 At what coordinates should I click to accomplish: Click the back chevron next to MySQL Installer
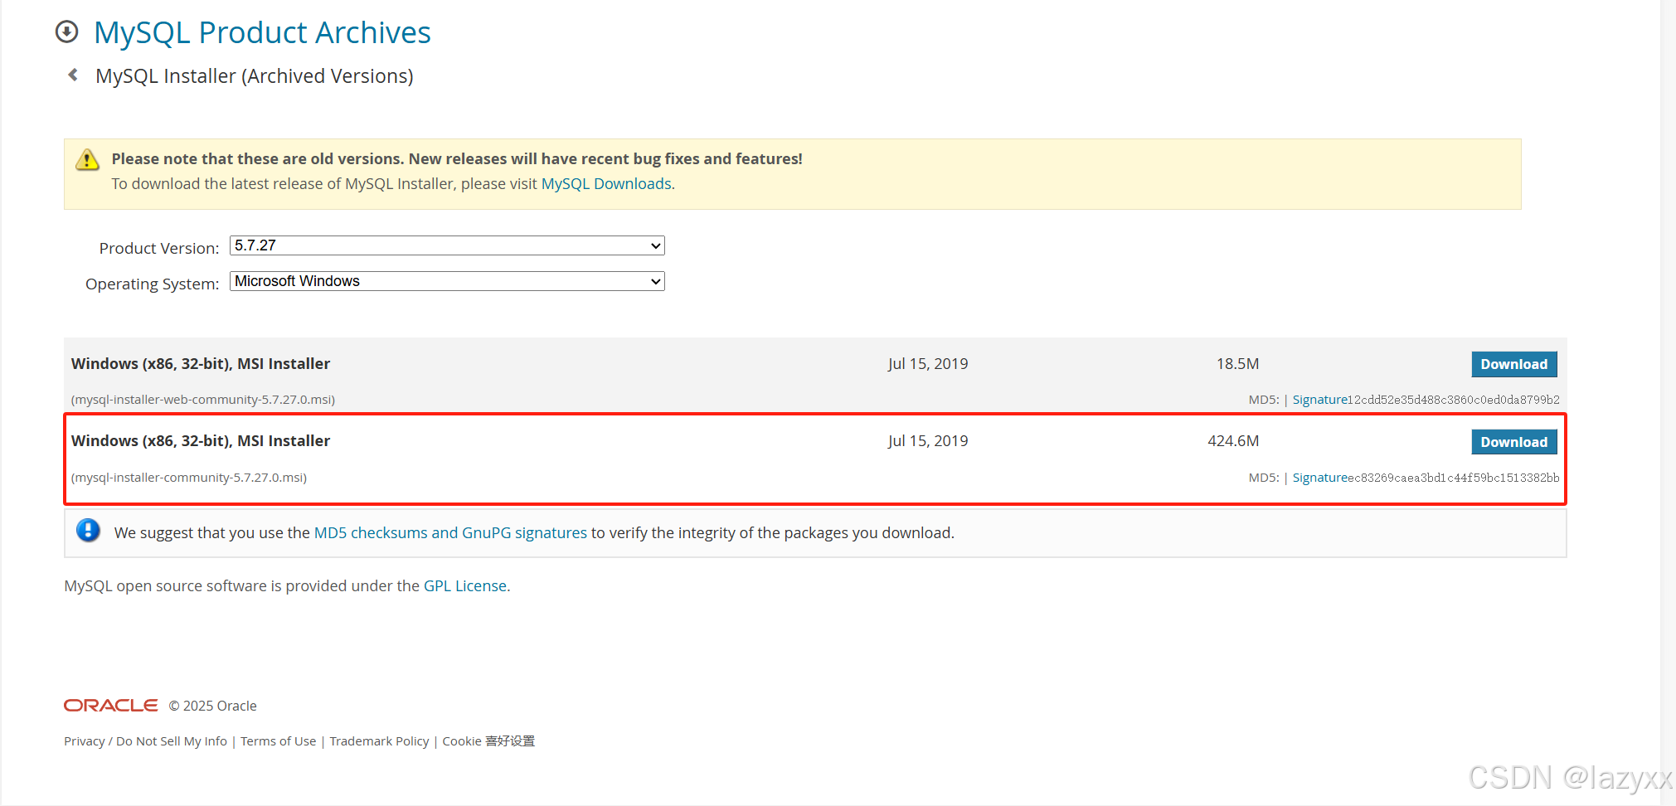[73, 75]
